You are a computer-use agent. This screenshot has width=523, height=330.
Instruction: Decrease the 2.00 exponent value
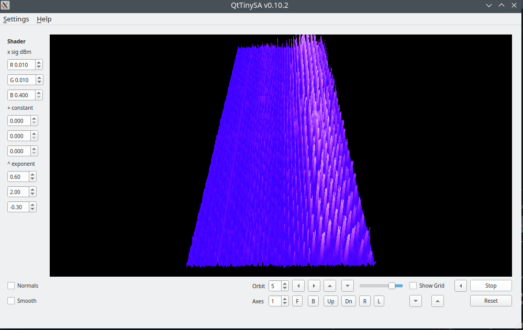[x=32, y=194]
